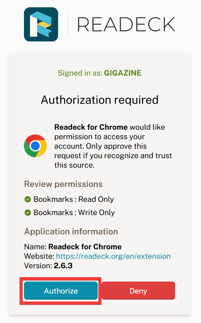Click the "Application information" heading
Viewport: 201px width, 323px height.
click(71, 231)
